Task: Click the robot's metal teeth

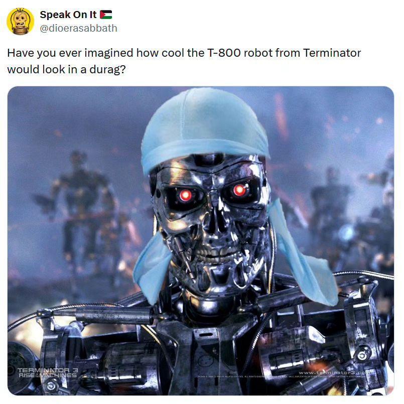Action: click(217, 250)
